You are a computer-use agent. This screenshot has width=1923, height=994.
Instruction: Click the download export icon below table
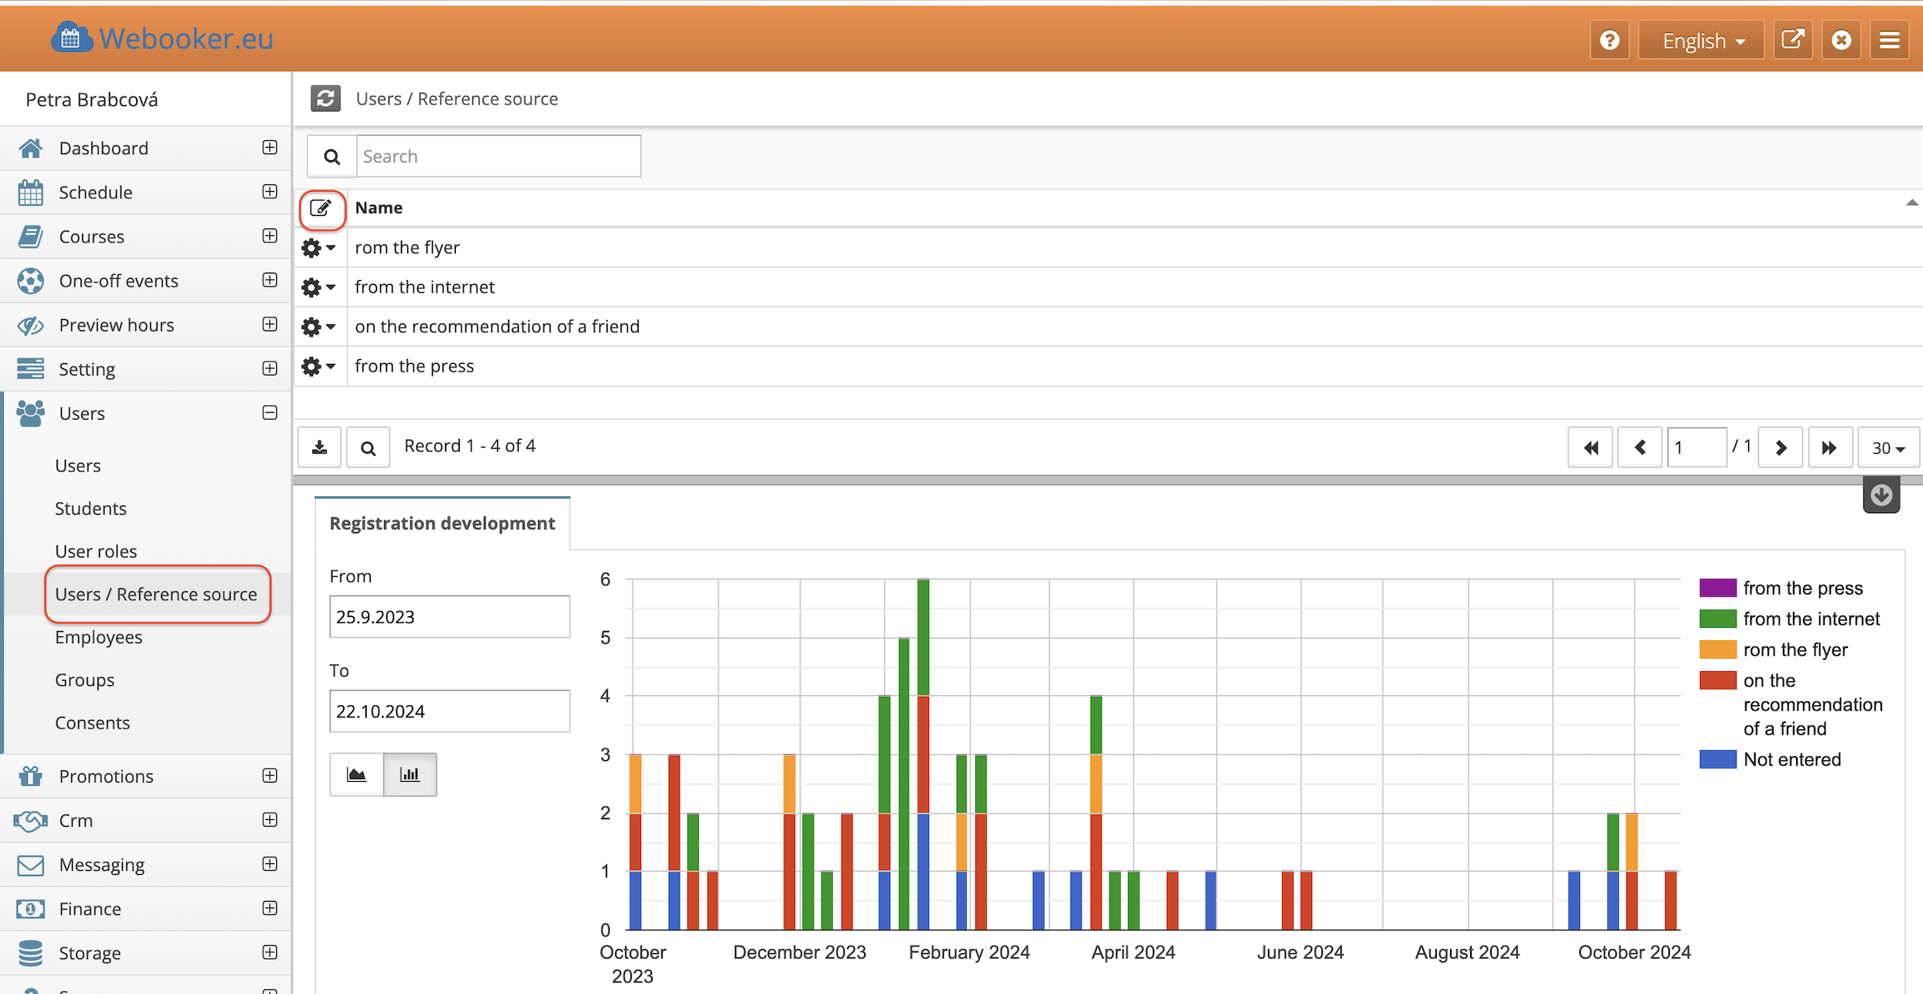point(320,447)
